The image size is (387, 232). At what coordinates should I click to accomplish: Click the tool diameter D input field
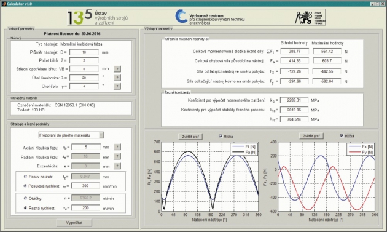pyautogui.click(x=84, y=52)
